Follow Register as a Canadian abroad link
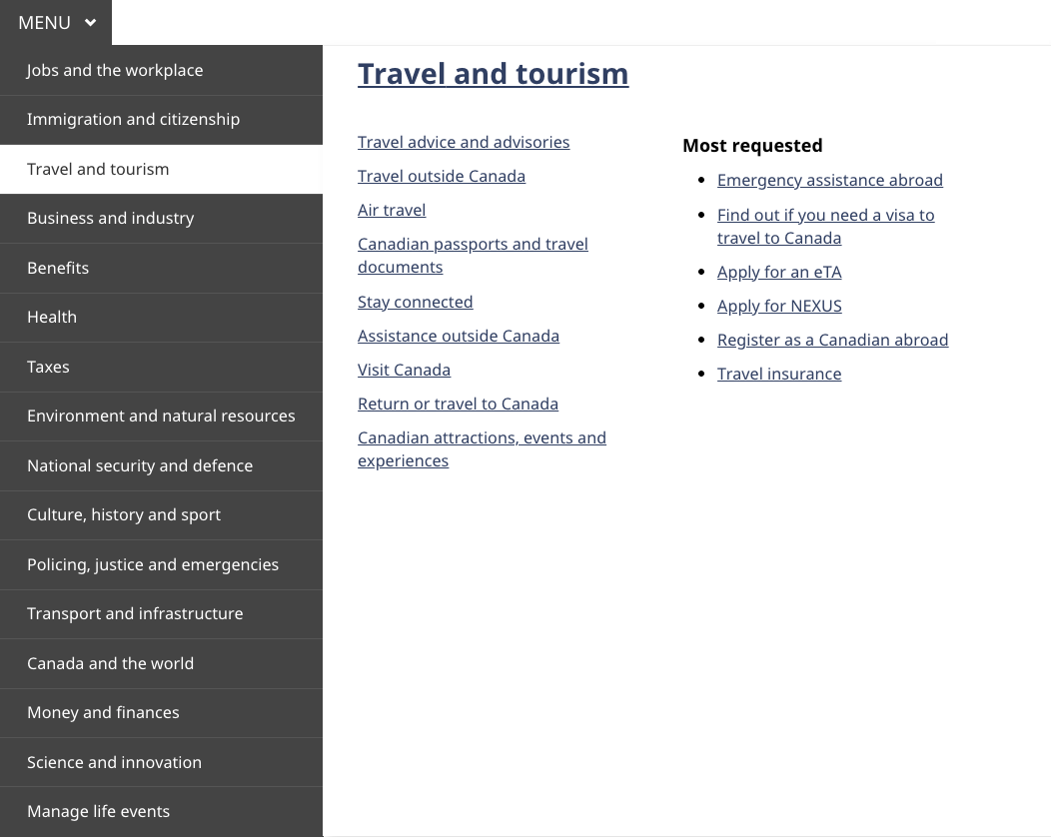 [833, 341]
